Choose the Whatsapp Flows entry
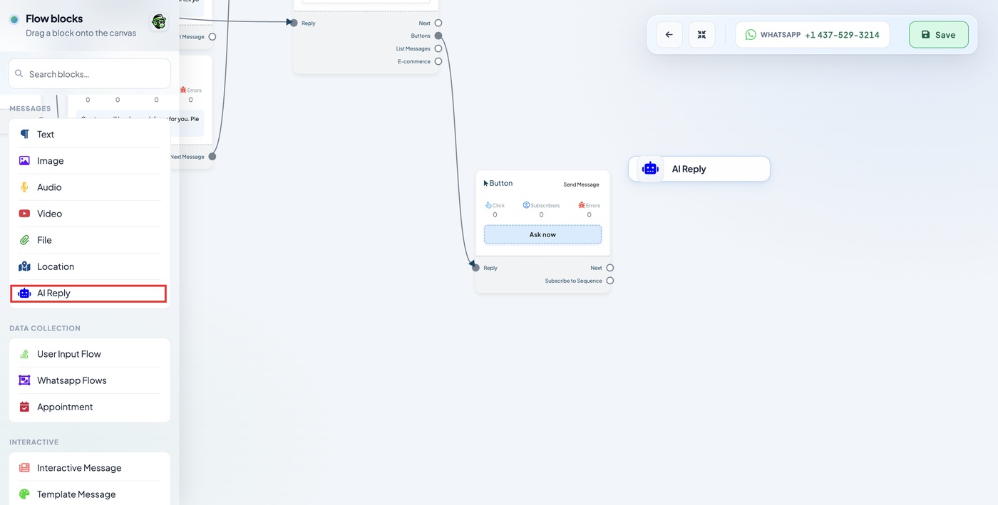Image resolution: width=998 pixels, height=505 pixels. coord(90,380)
